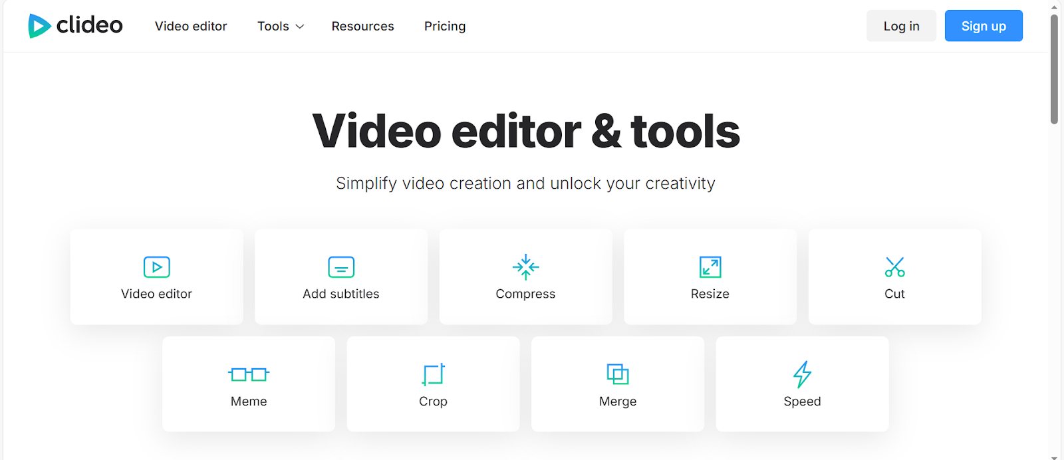Screen dimensions: 1064x460
Task: Click the Compress text label
Action: [x=525, y=294]
